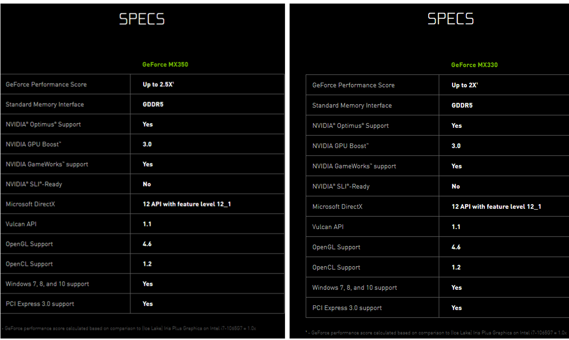
Task: Select the GDDR5 value in the MX350 table
Action: (x=153, y=104)
